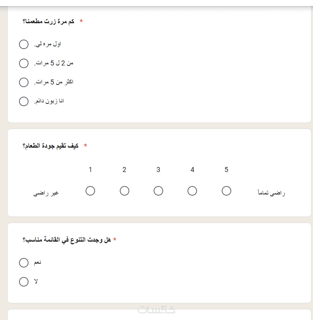The width and height of the screenshot is (313, 320).
Task: Click the khamsat watermark logo at bottom
Action: 156,310
